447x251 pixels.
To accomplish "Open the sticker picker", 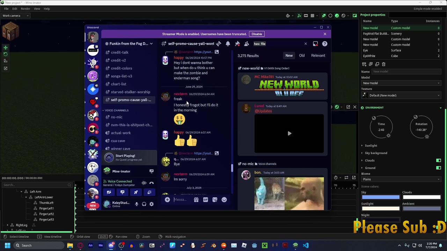I will tap(215, 200).
